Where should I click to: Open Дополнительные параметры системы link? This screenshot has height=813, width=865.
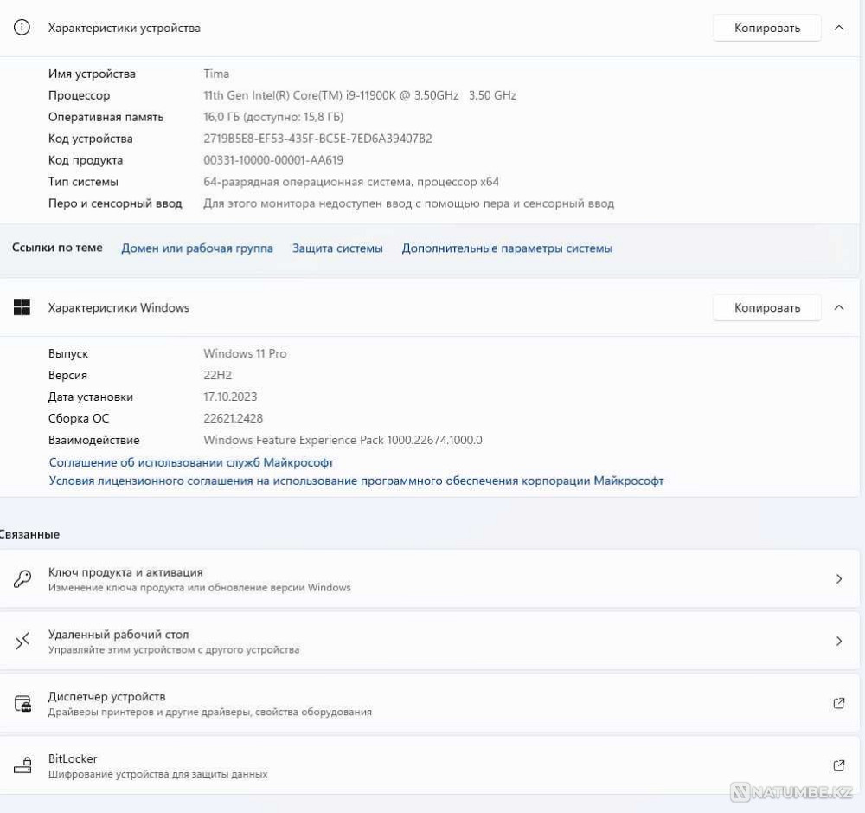pos(507,248)
